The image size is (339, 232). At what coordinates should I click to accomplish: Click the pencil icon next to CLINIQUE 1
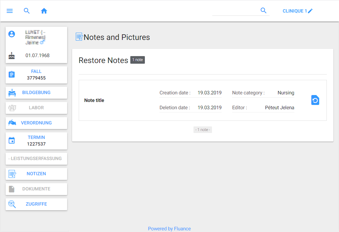310,11
